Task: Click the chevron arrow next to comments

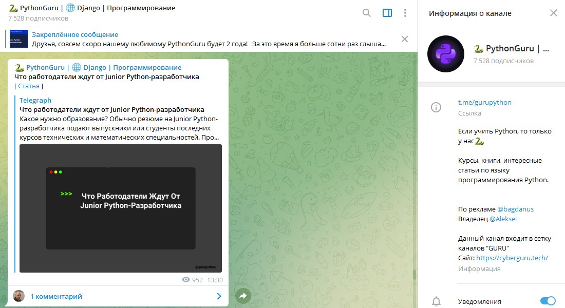Action: pyautogui.click(x=219, y=296)
